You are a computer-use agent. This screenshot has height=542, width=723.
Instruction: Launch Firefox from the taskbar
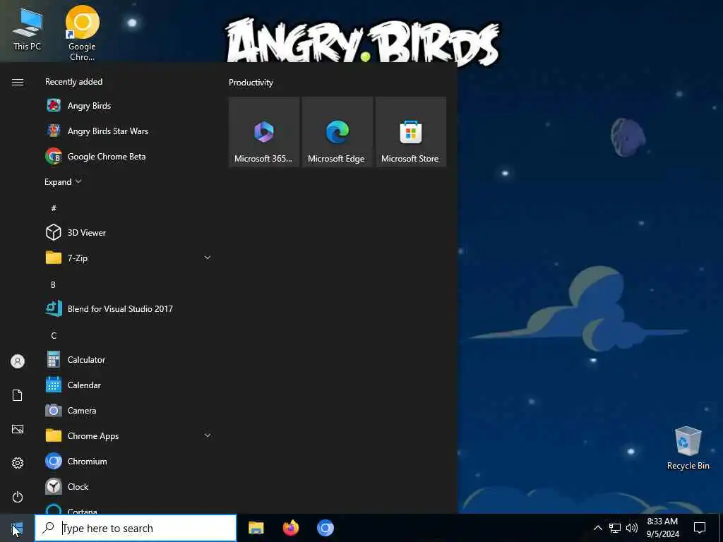pos(290,528)
